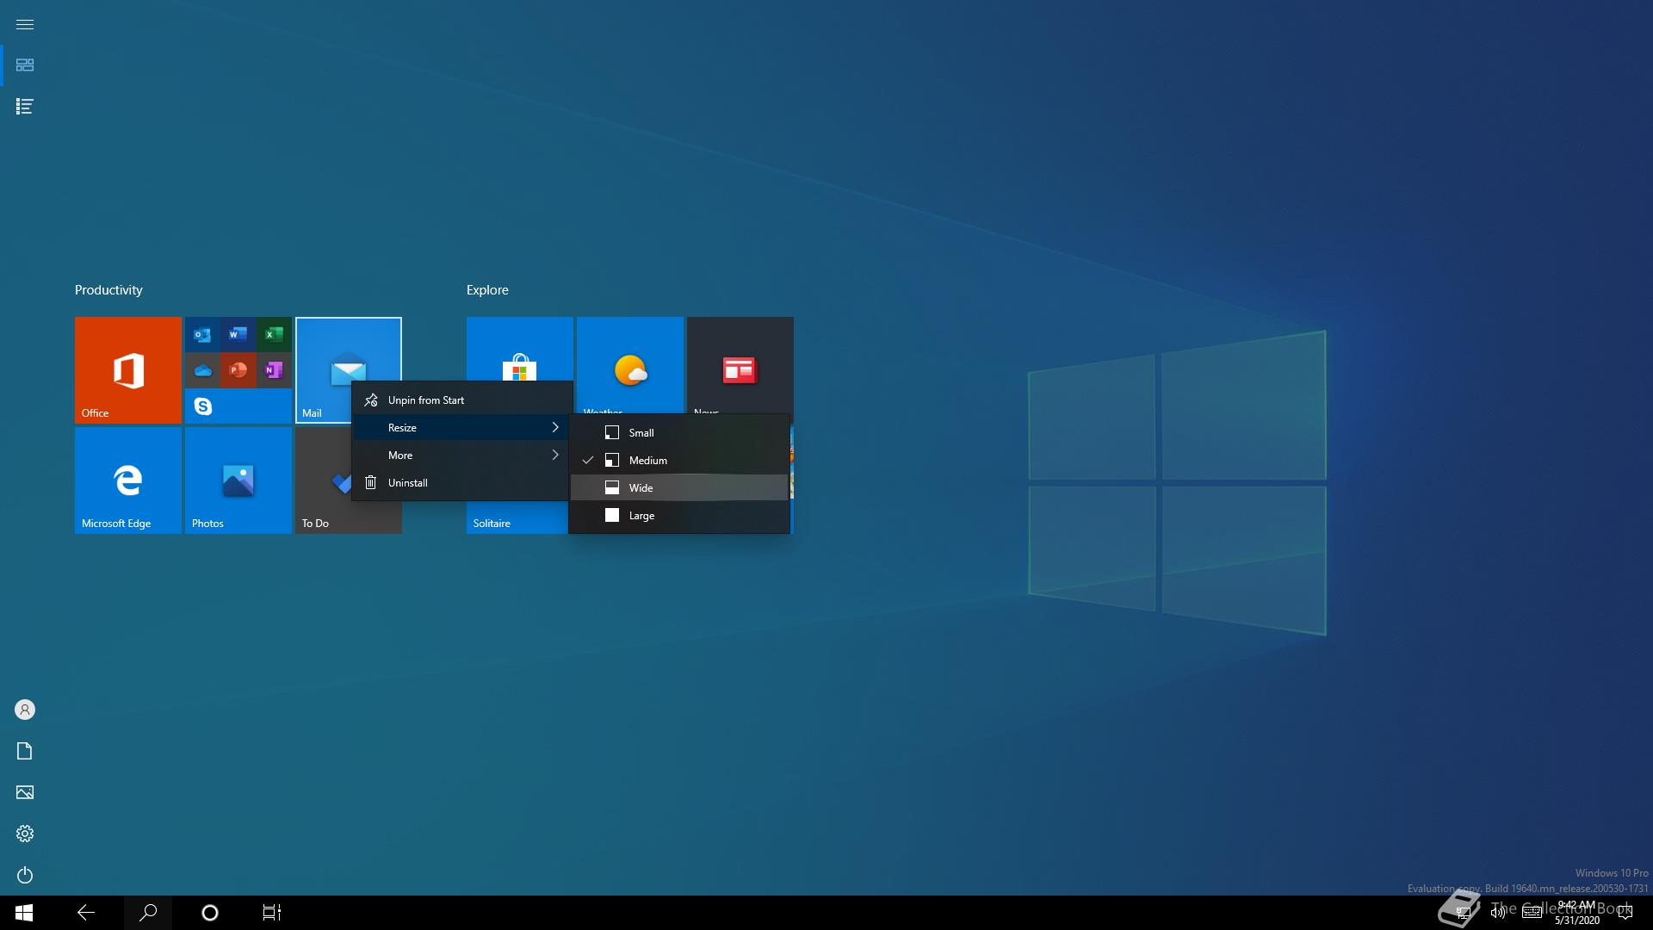The height and width of the screenshot is (930, 1653).
Task: Open Skype from the folder tile
Action: coord(202,406)
